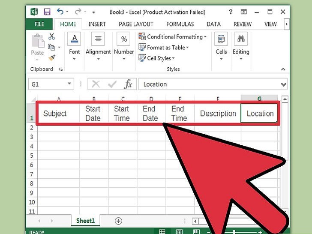Switch to the VIEW tab

(x=270, y=24)
